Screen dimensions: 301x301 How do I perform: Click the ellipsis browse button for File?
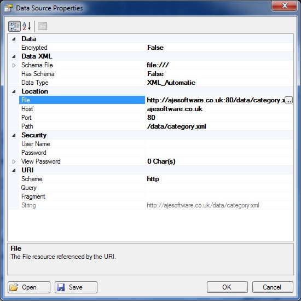coord(288,100)
